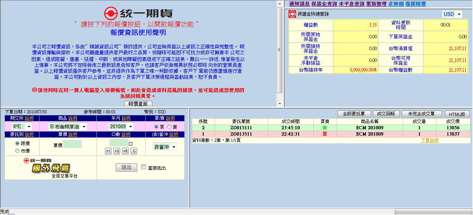473x215 pixels.
Task: Clear the lot quantity with C
Action: (x=134, y=151)
